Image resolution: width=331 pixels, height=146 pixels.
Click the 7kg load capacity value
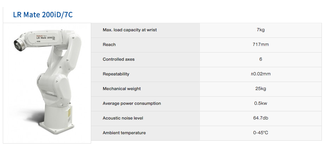pyautogui.click(x=261, y=30)
